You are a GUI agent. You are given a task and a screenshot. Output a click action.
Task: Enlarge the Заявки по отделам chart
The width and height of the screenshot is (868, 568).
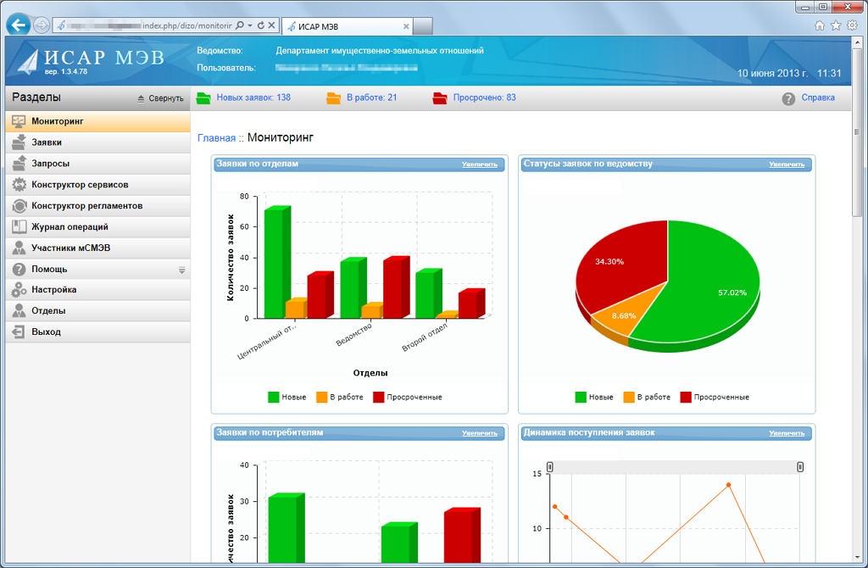click(480, 164)
